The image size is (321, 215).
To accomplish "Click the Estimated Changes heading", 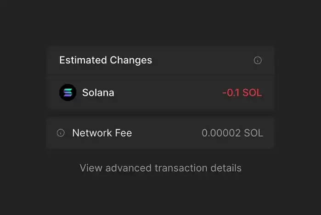I will coord(106,60).
